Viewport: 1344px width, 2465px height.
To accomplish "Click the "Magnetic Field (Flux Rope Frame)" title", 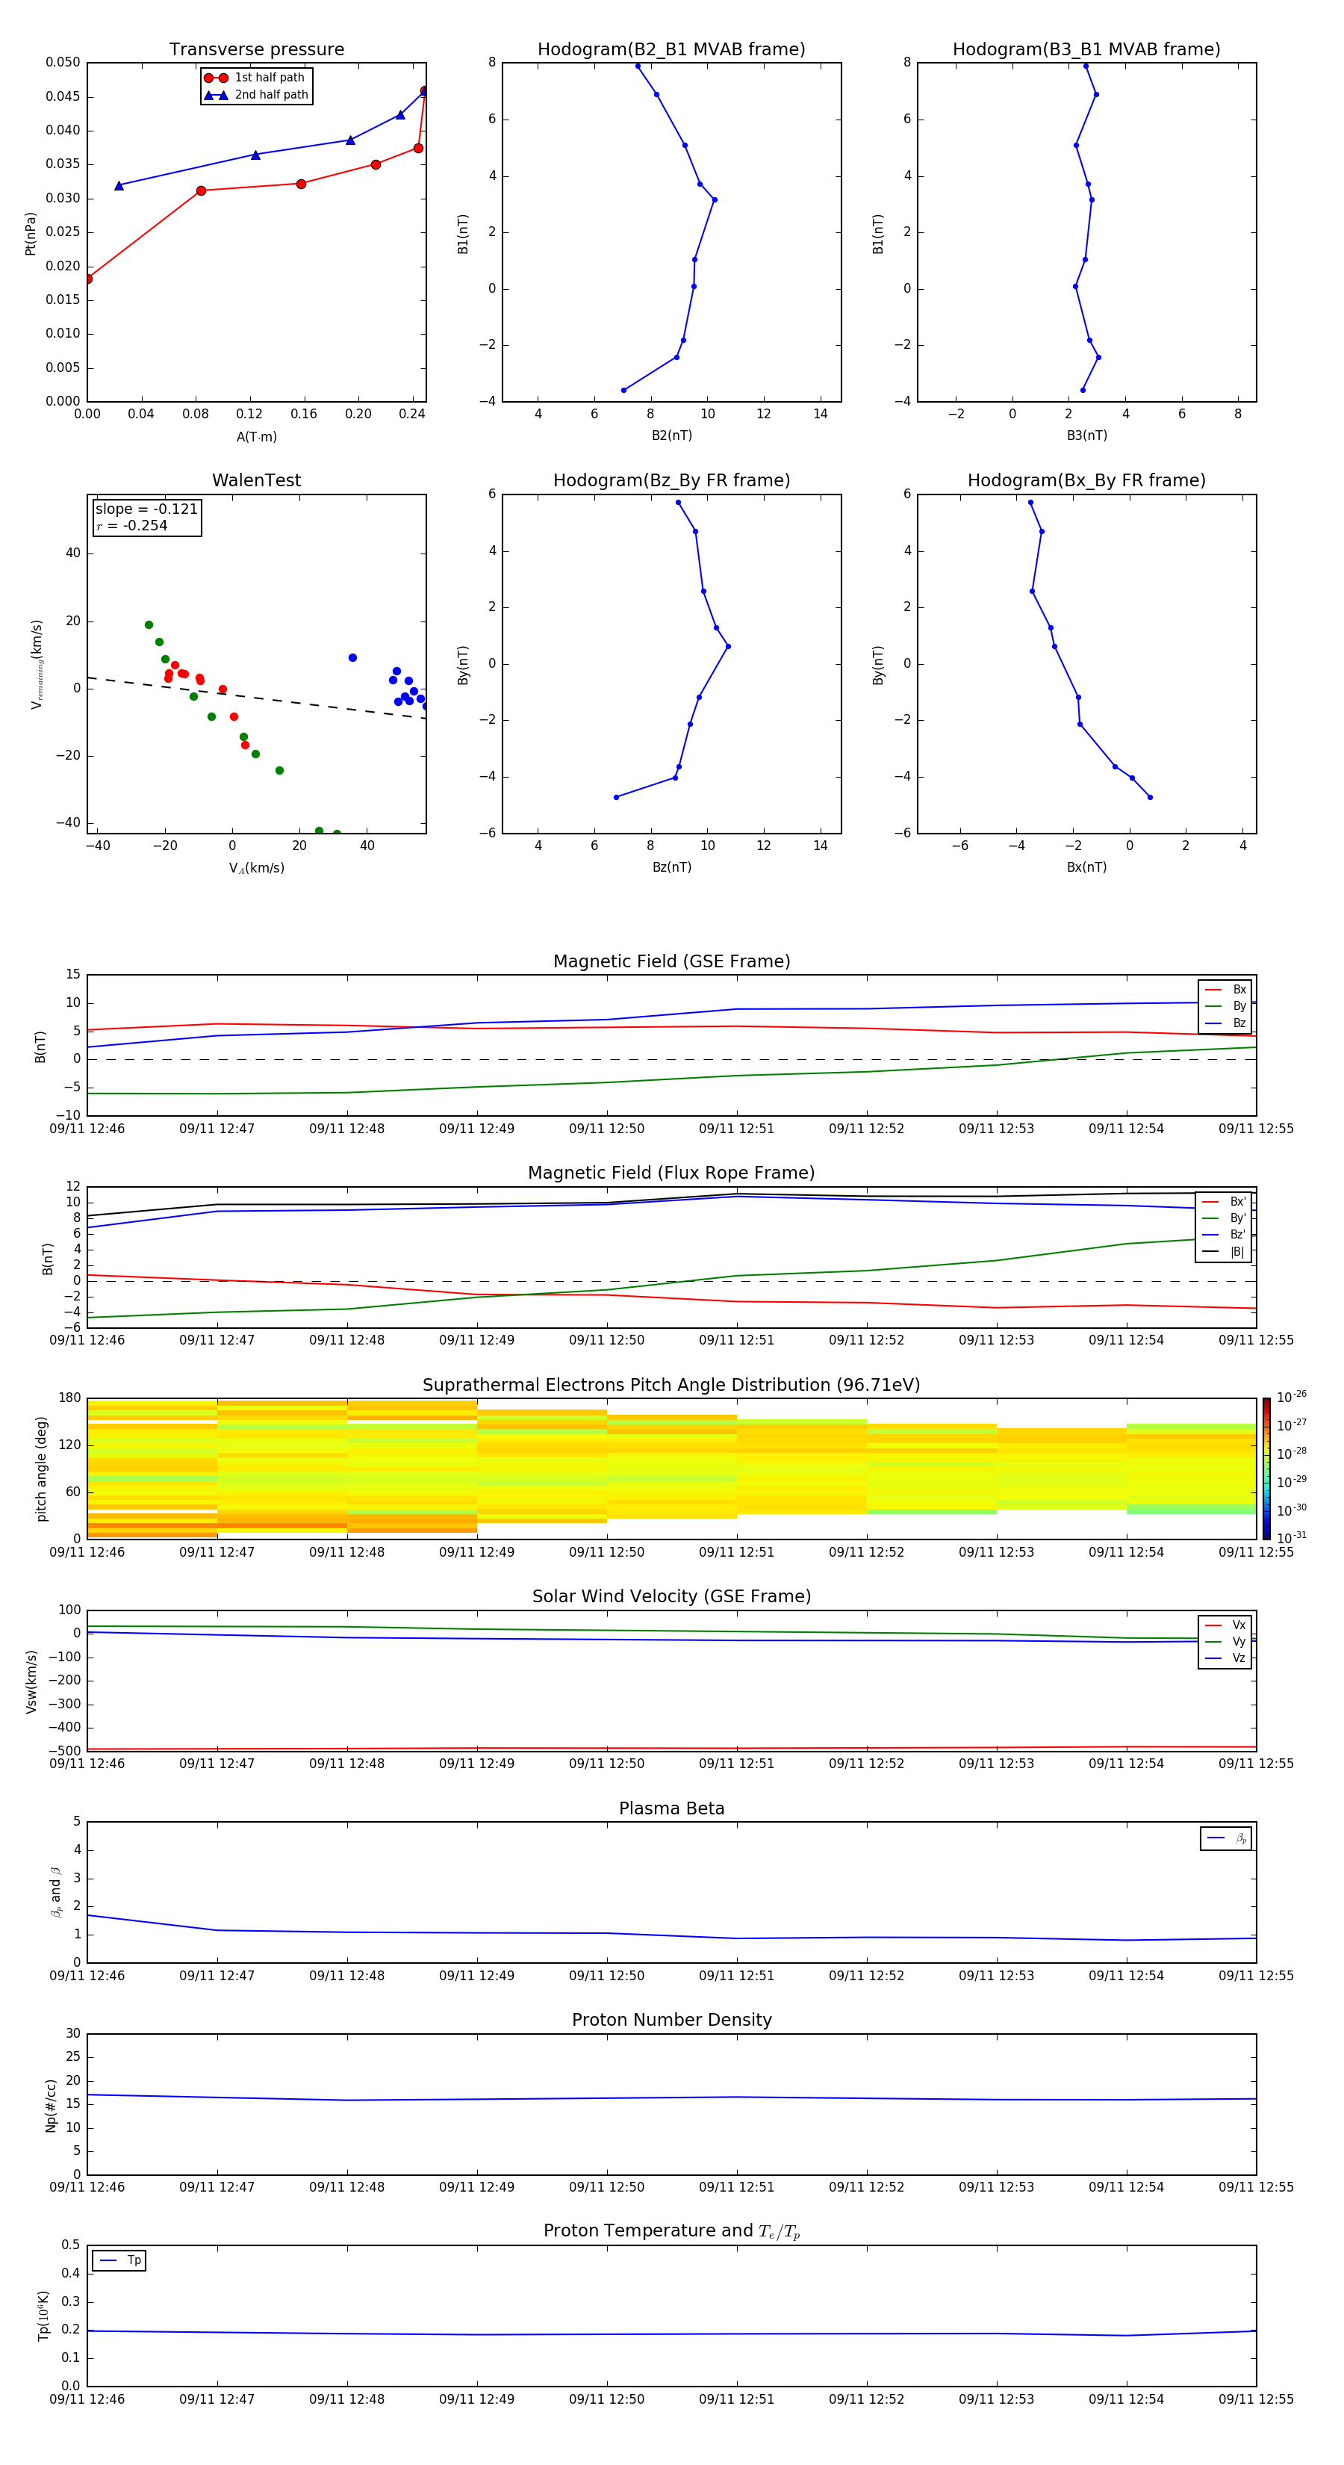I will point(671,1173).
